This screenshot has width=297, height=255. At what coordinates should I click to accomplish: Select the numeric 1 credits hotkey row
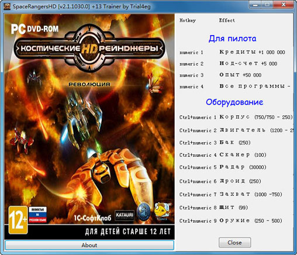point(232,52)
